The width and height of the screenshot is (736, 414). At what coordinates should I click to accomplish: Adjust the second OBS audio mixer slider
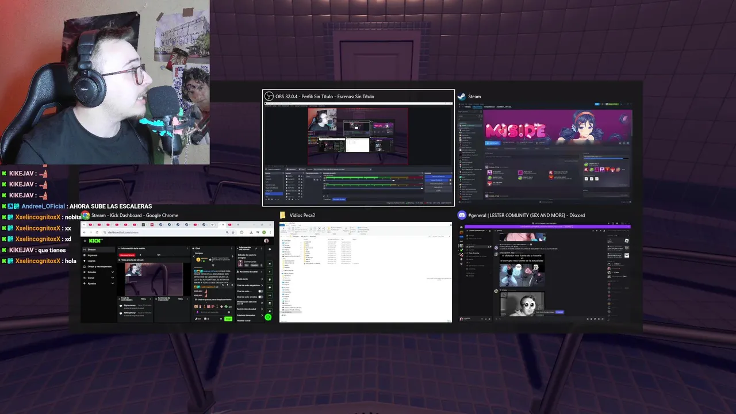pos(421,188)
